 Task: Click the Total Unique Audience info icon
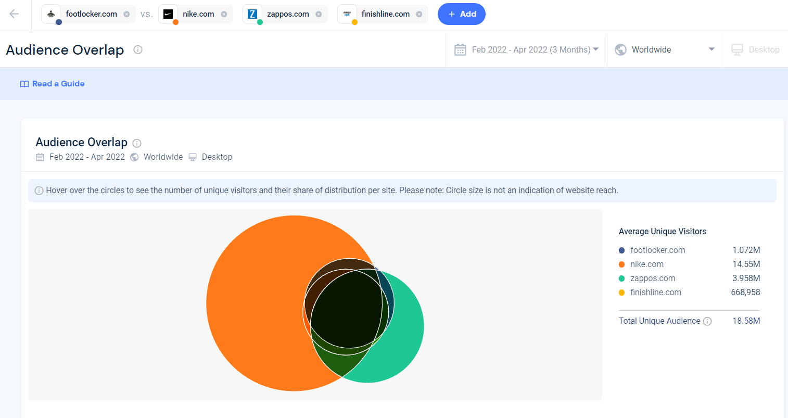tap(707, 321)
